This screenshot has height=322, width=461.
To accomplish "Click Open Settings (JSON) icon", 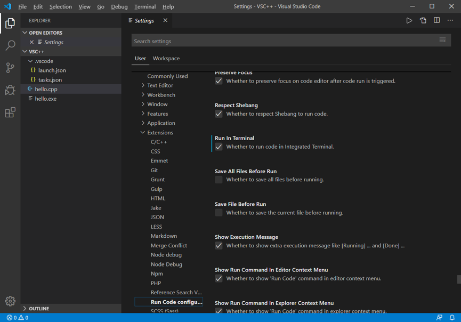I will (423, 21).
